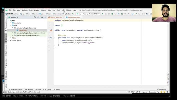Open the Device File Explorer side panel
Image resolution: width=177 pixels, height=100 pixels.
point(168,79)
